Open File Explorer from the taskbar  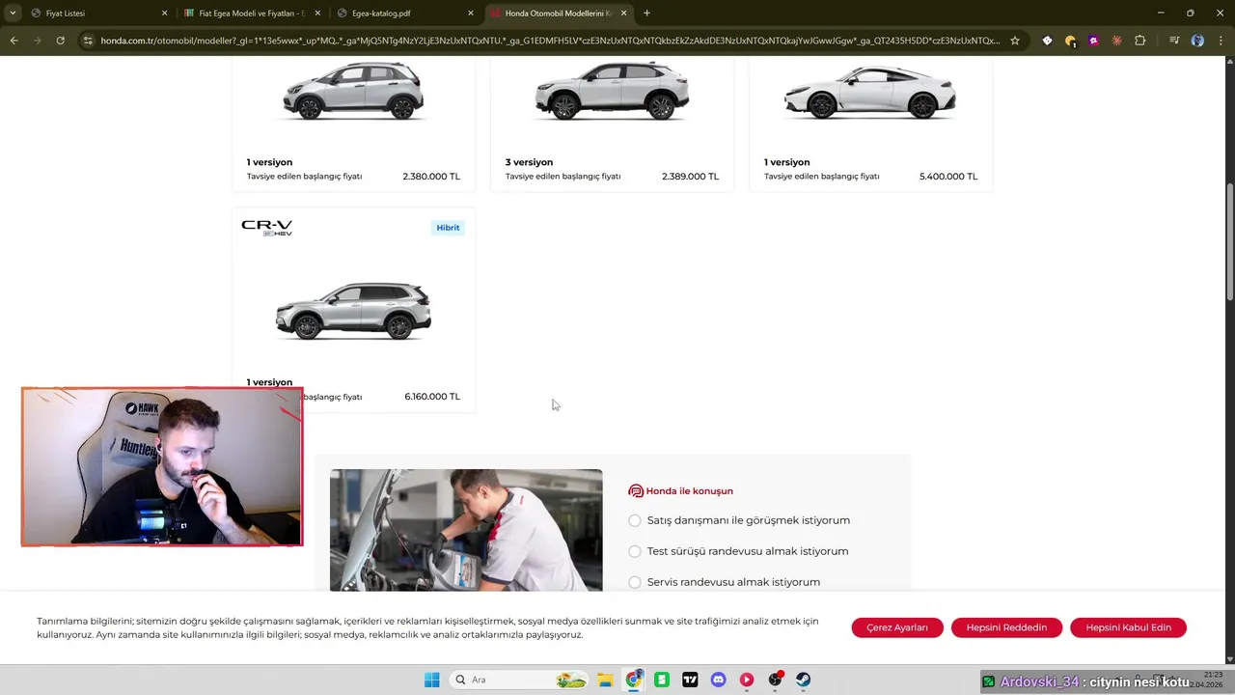[605, 680]
